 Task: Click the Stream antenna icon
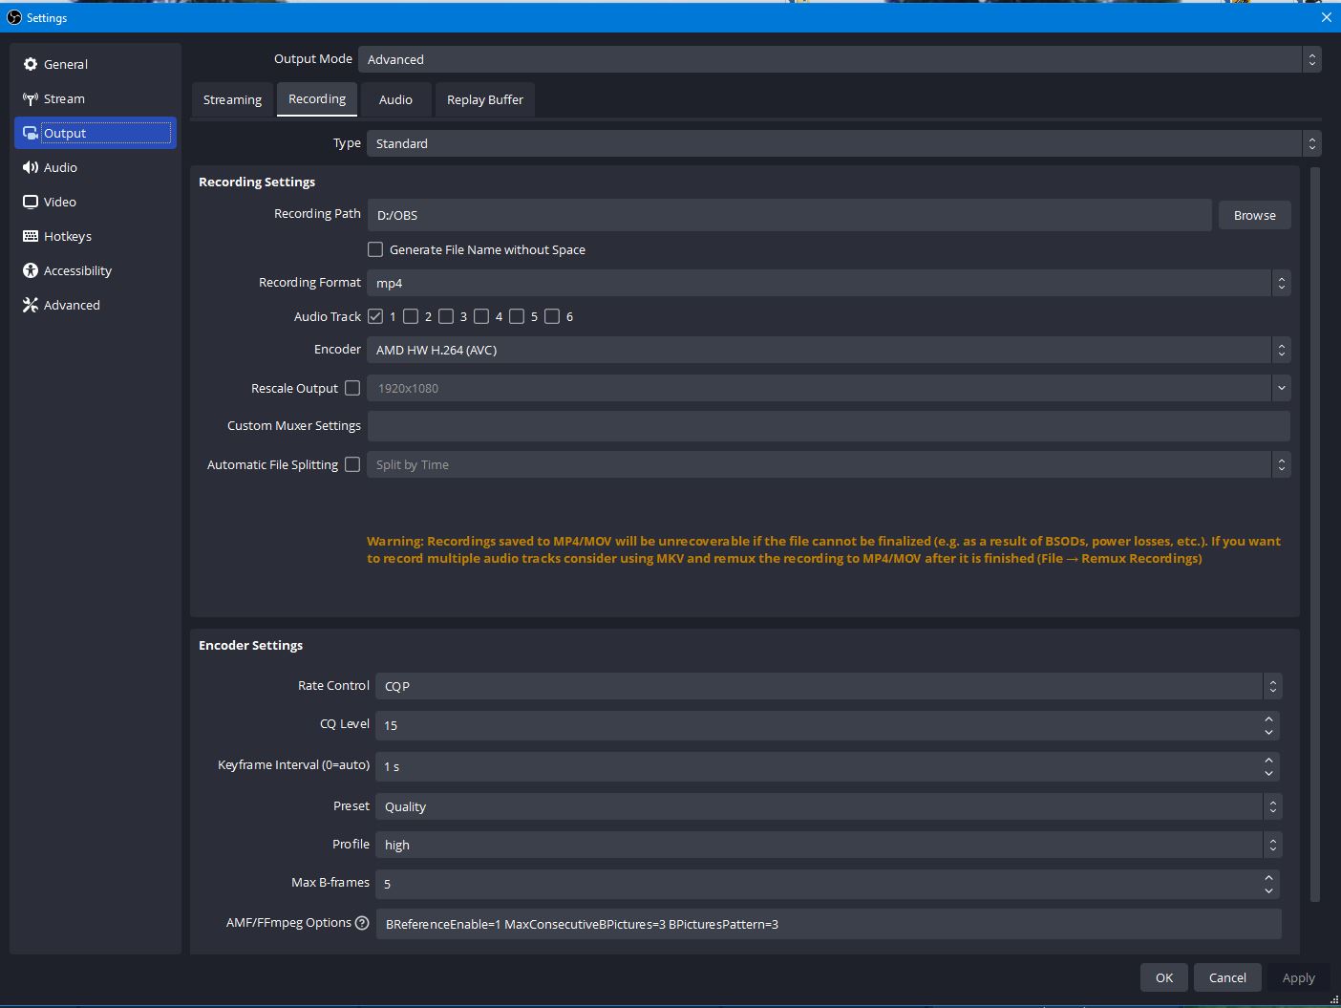31,98
